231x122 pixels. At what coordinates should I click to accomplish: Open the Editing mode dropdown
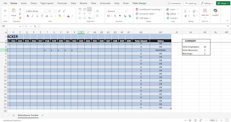207,3
